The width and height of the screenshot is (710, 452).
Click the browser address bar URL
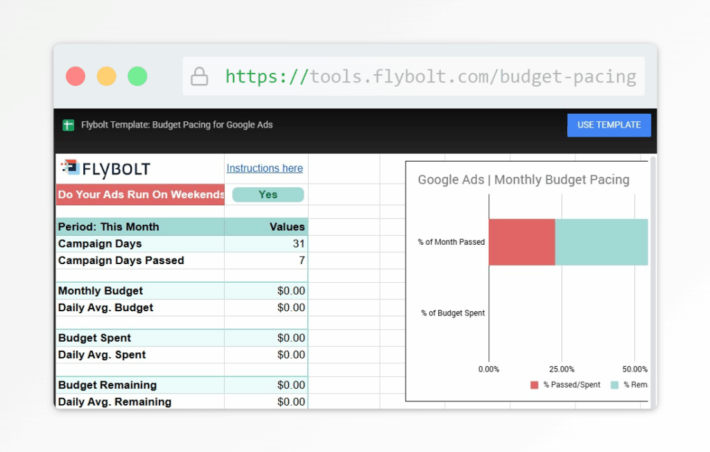[430, 76]
